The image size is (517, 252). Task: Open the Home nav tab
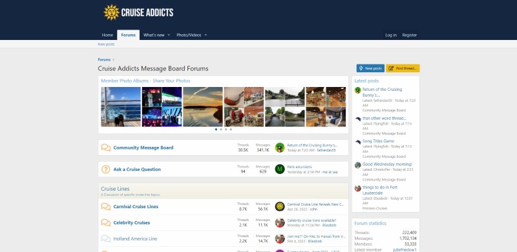click(107, 35)
